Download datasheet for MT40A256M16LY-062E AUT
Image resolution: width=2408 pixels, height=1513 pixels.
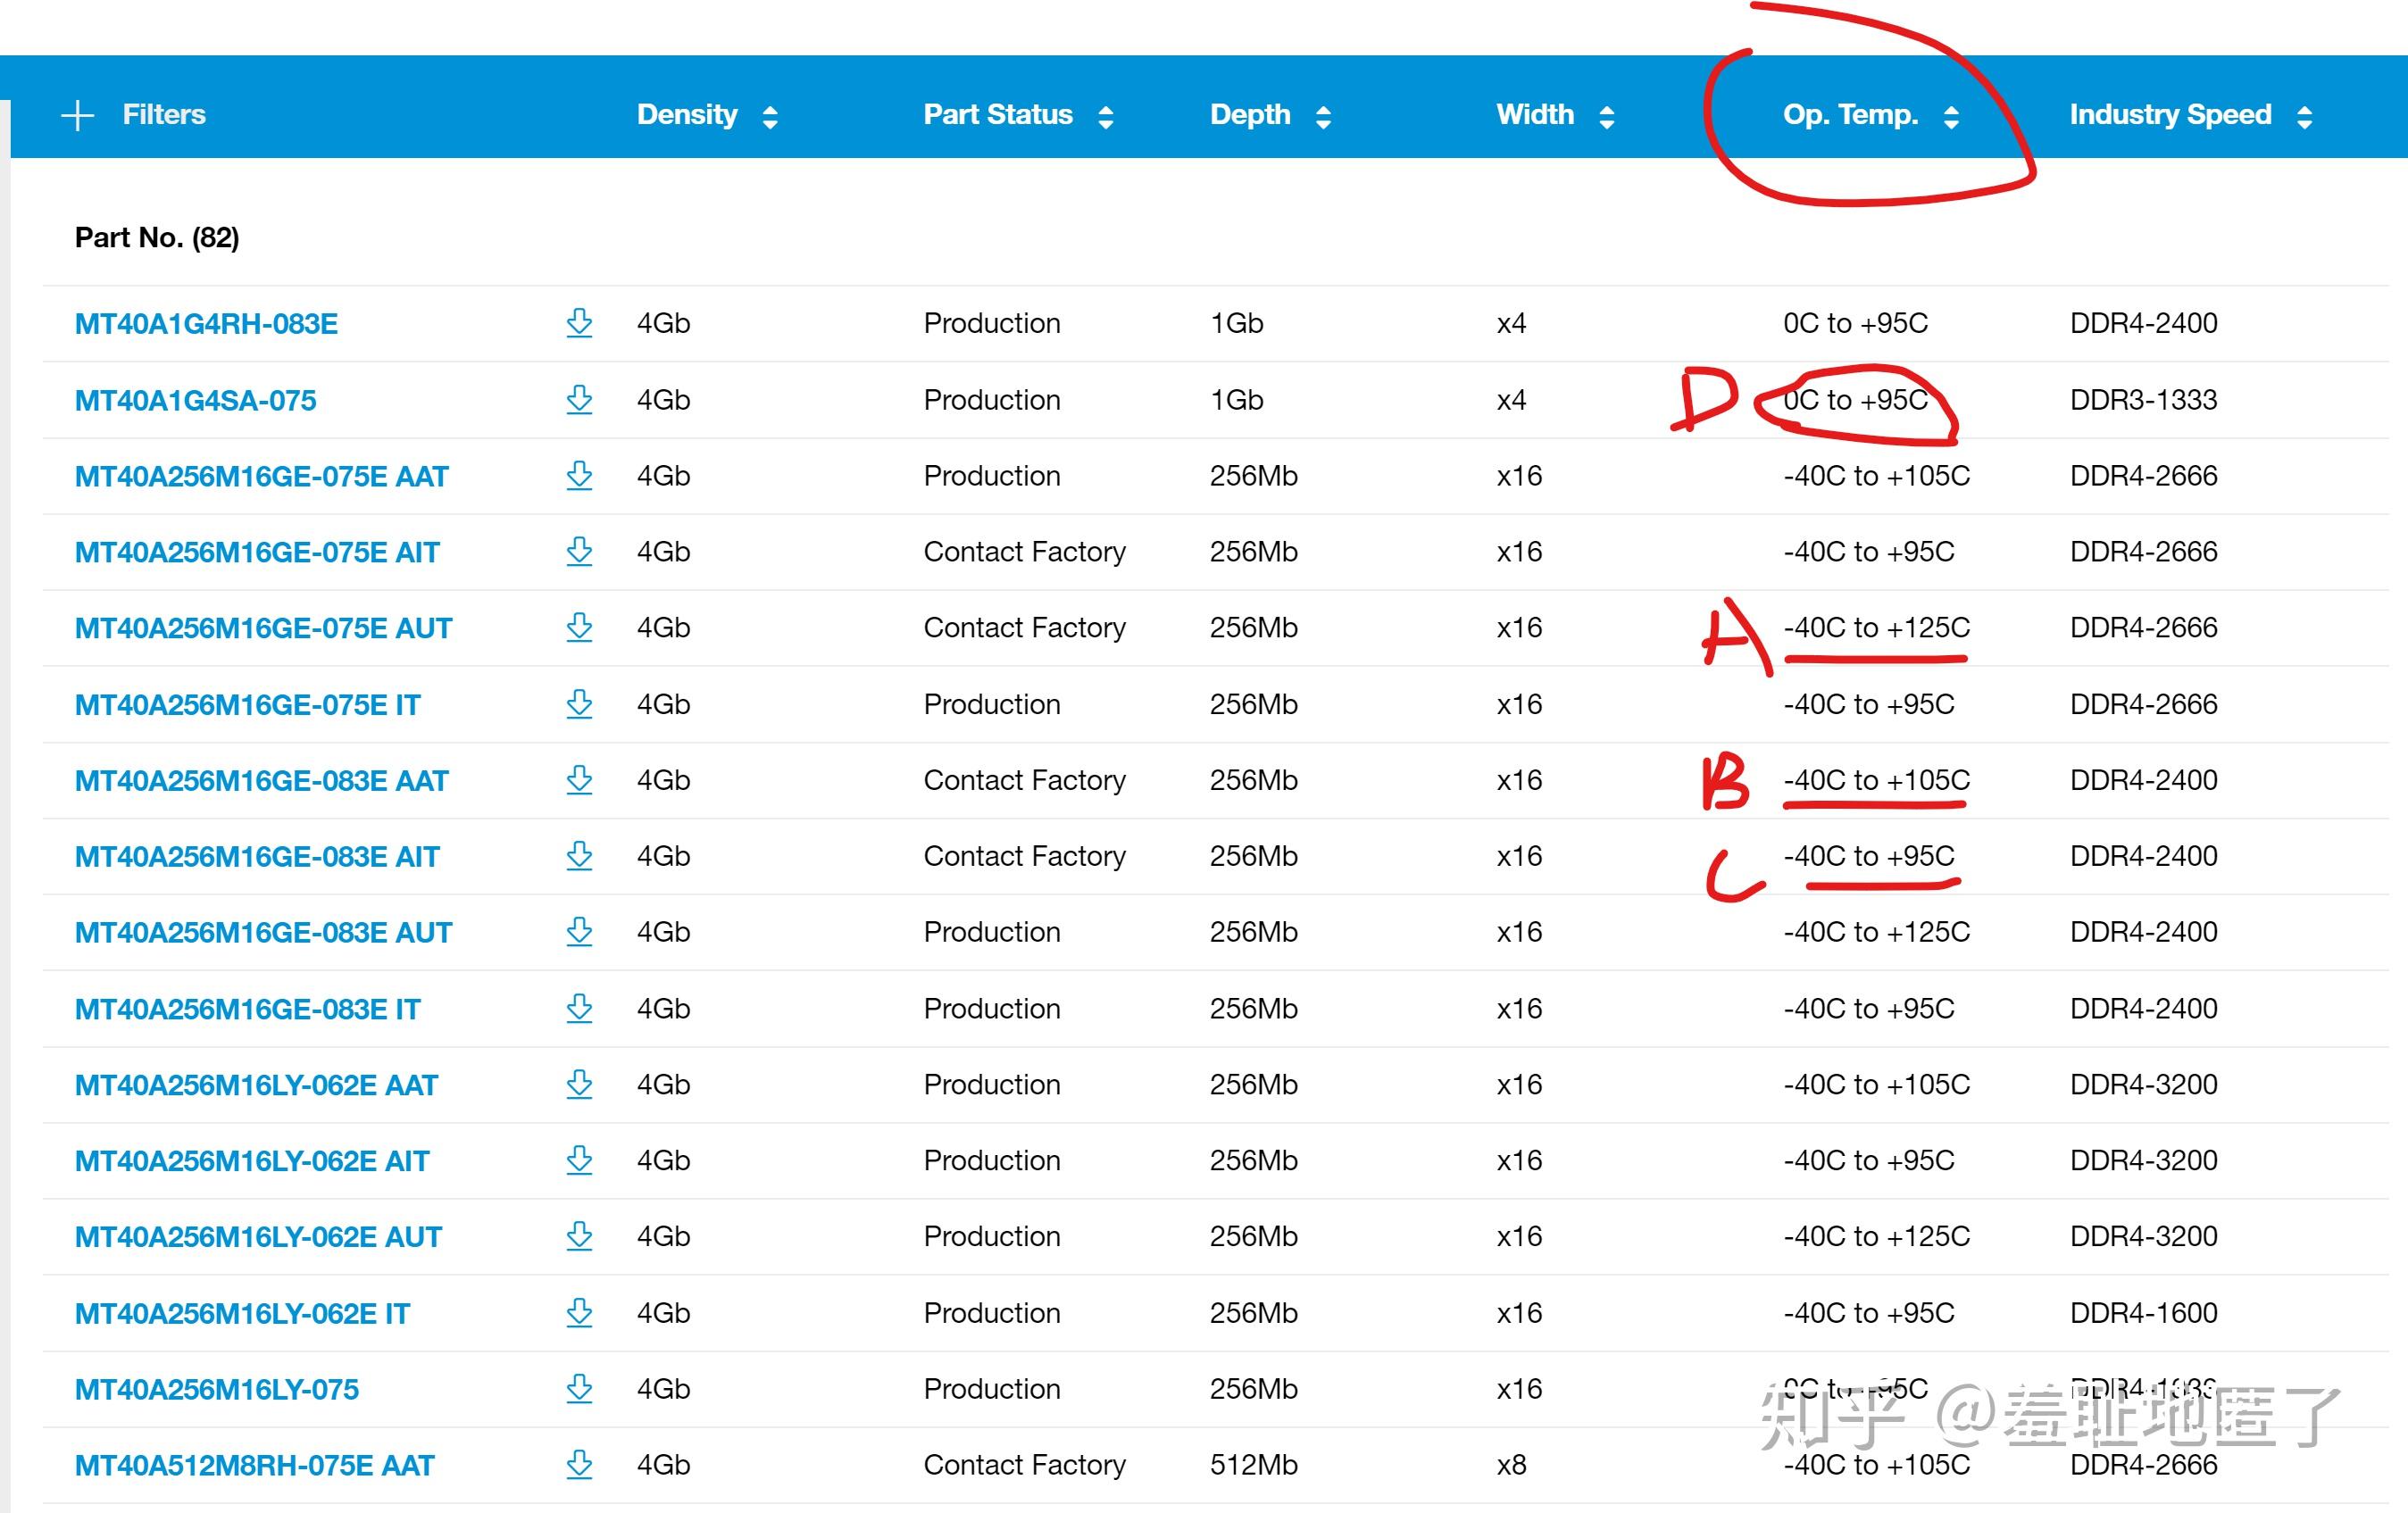(x=579, y=1236)
